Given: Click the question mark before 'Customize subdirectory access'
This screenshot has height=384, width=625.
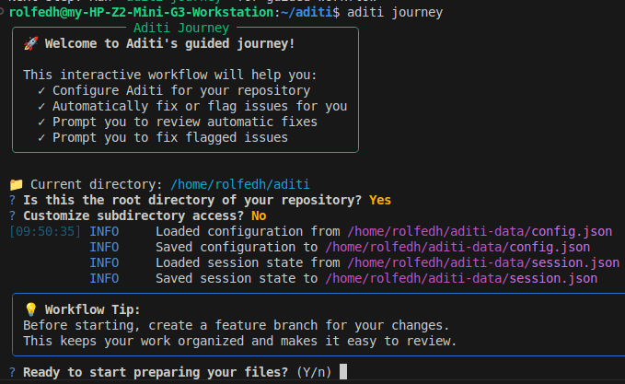Looking at the screenshot, I should coord(12,215).
